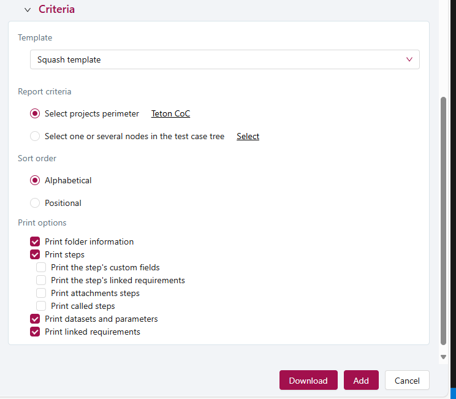
Task: Enable Print the step's custom fields
Action: [x=41, y=267]
